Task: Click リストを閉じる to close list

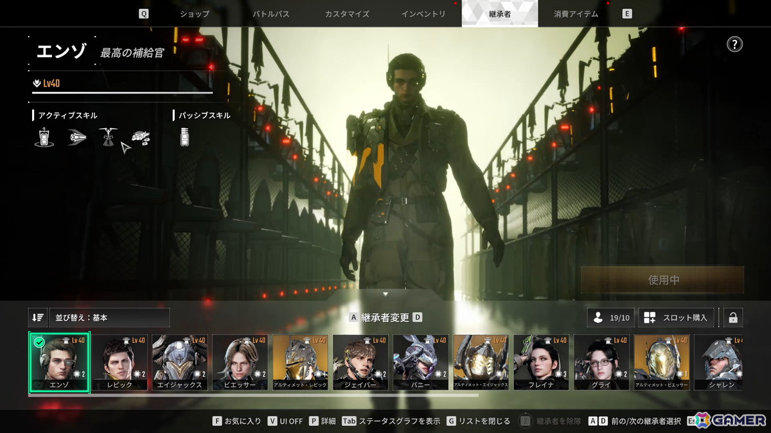Action: coord(479,421)
